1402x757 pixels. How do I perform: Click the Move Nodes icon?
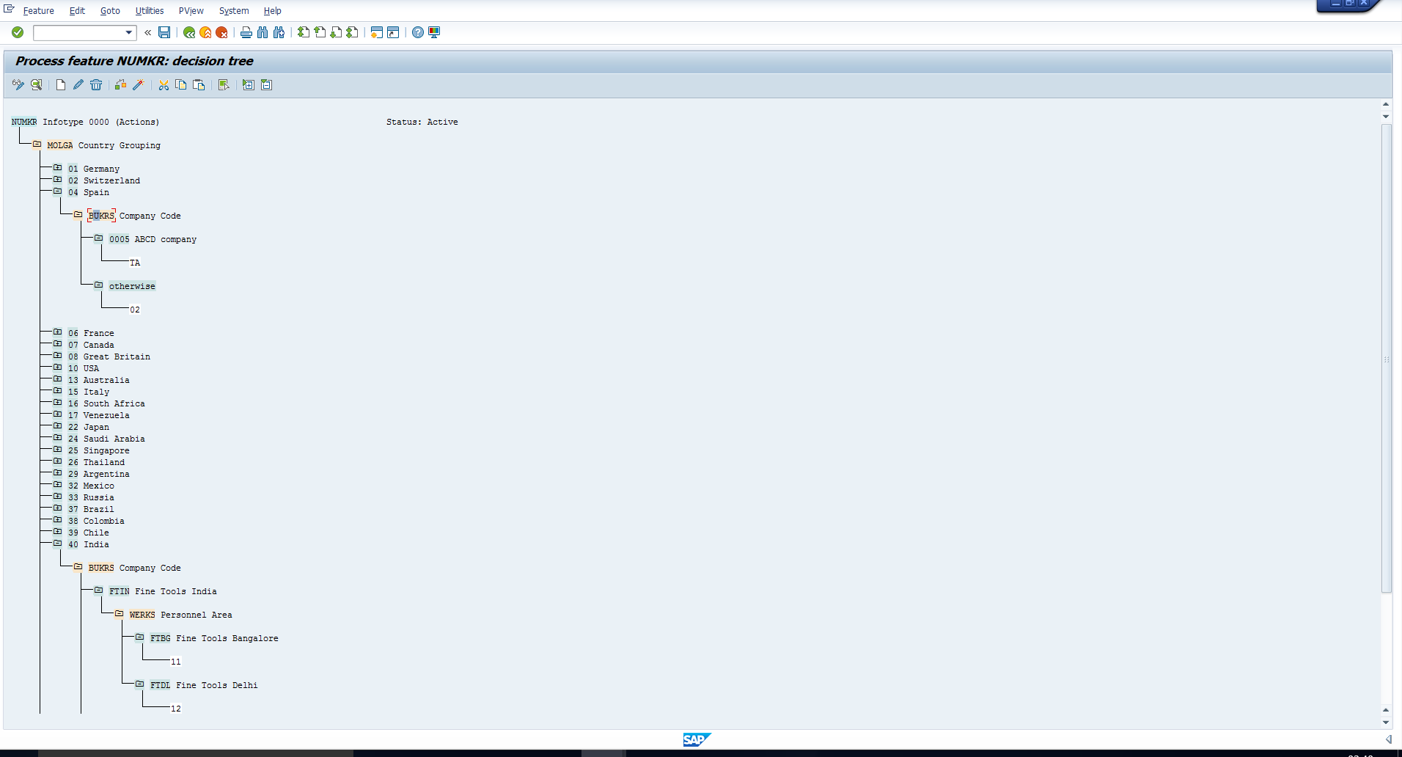120,85
